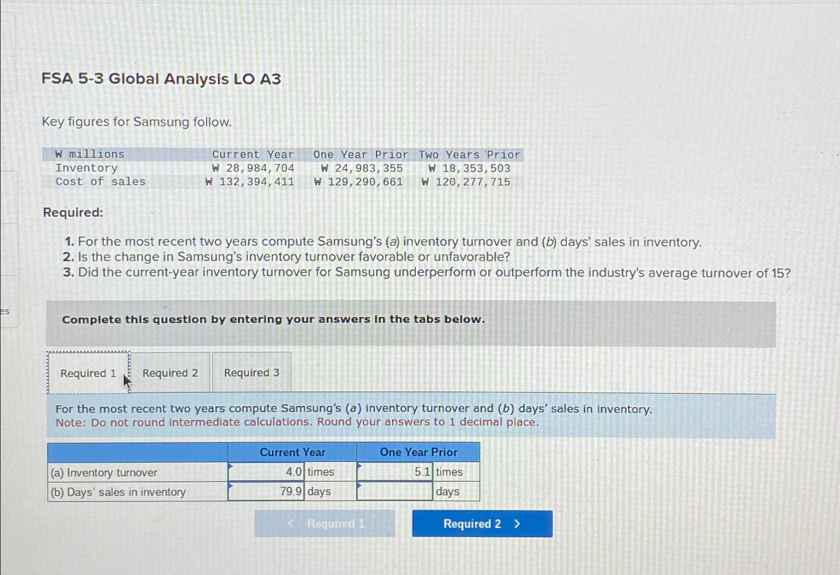Click the rounding instruction note text
Screen dimensions: 840x575
(296, 422)
